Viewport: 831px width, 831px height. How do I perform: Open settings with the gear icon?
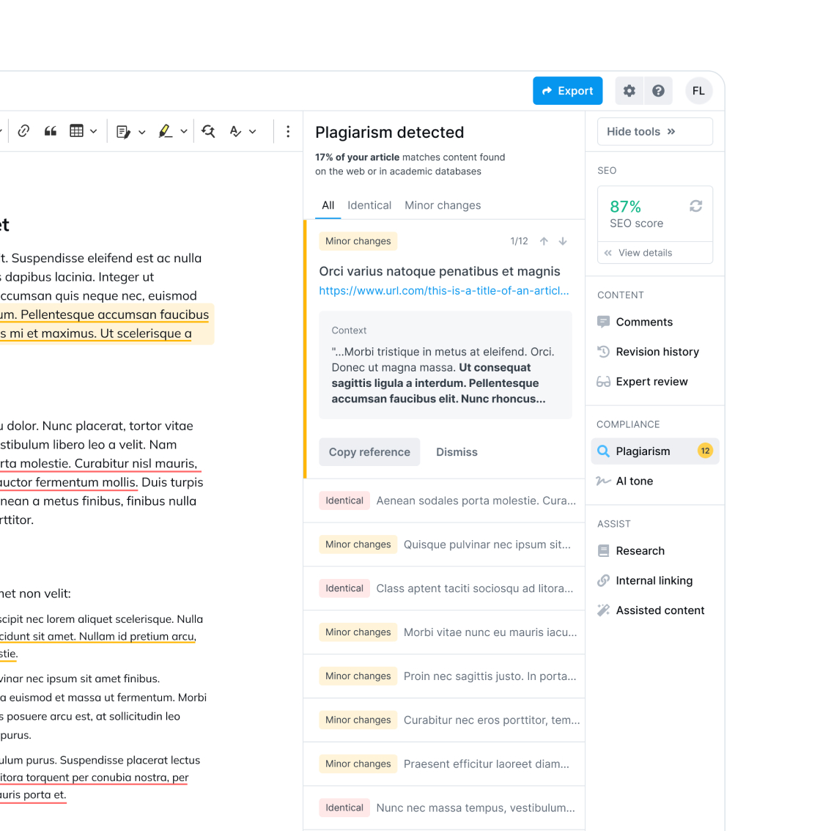click(x=629, y=91)
